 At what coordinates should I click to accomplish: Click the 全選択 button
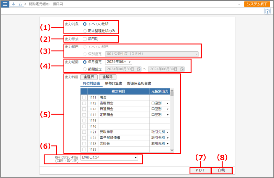pyautogui.click(x=89, y=77)
